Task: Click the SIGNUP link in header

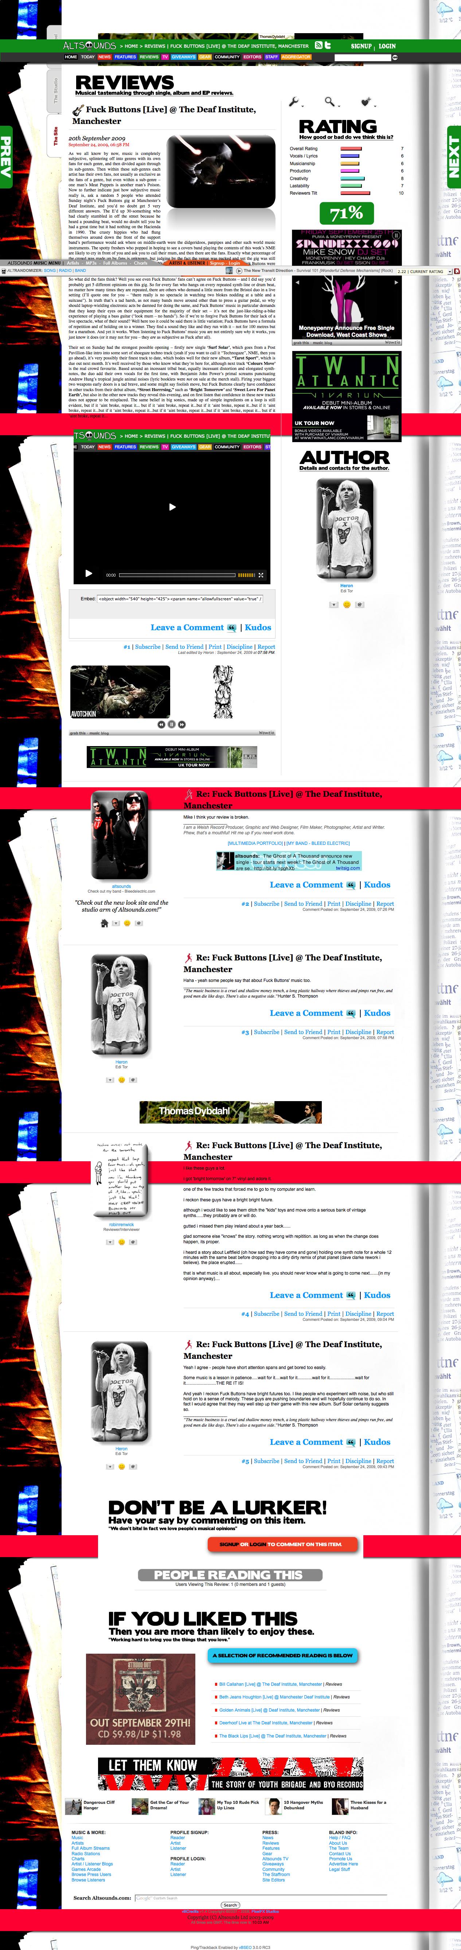Action: [361, 46]
